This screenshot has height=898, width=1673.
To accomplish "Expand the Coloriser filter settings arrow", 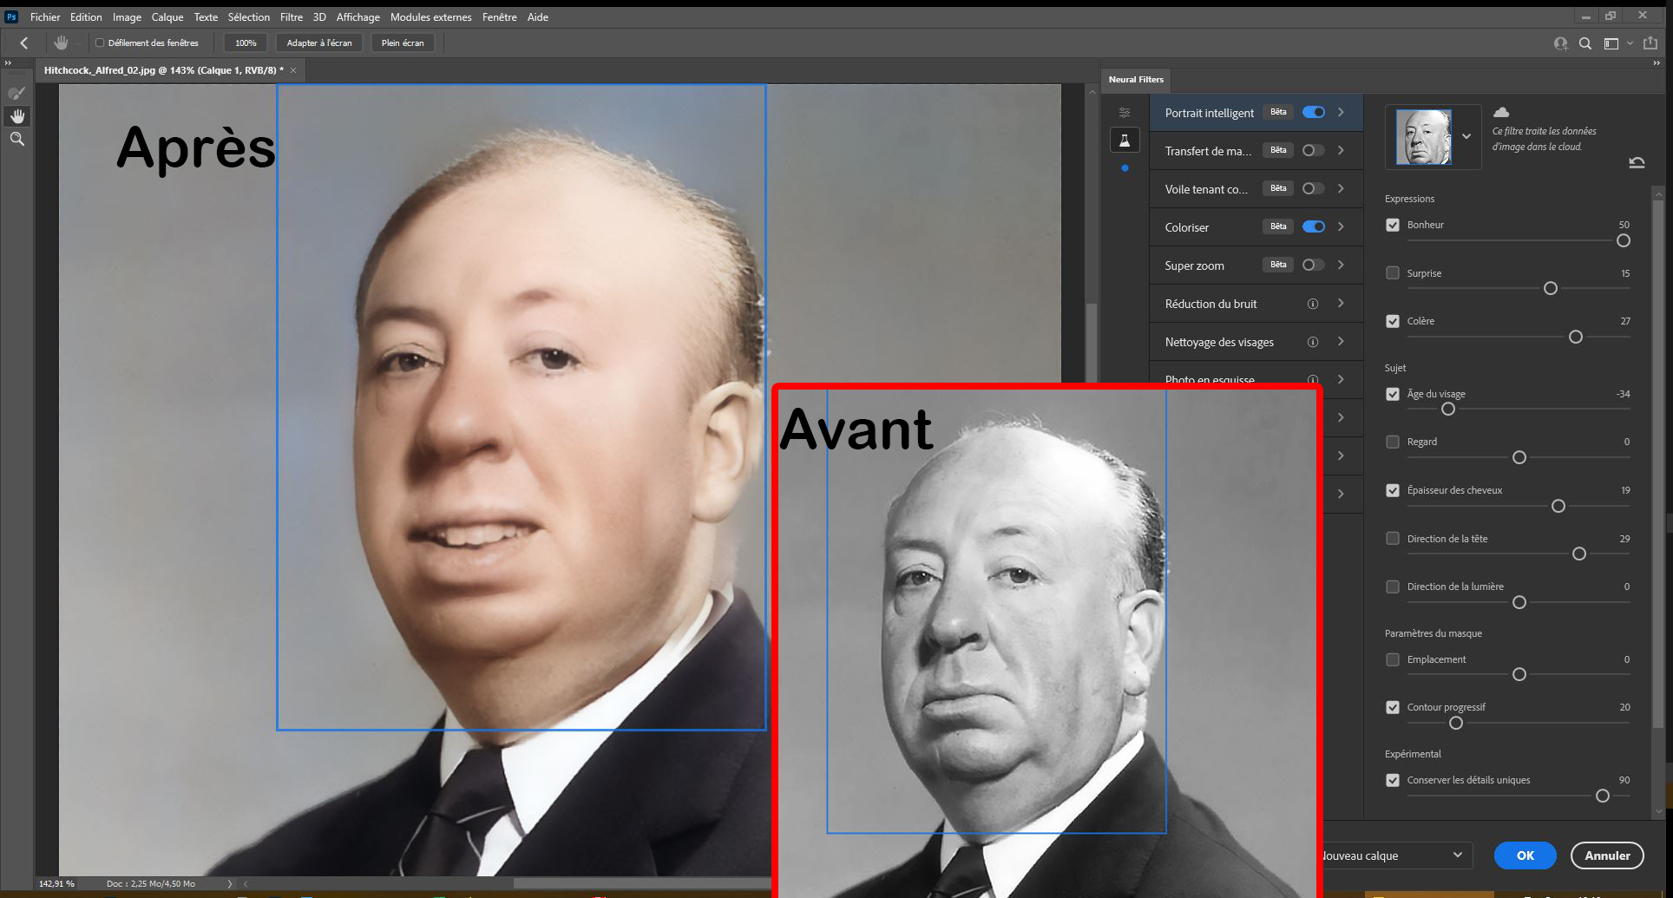I will click(1341, 226).
